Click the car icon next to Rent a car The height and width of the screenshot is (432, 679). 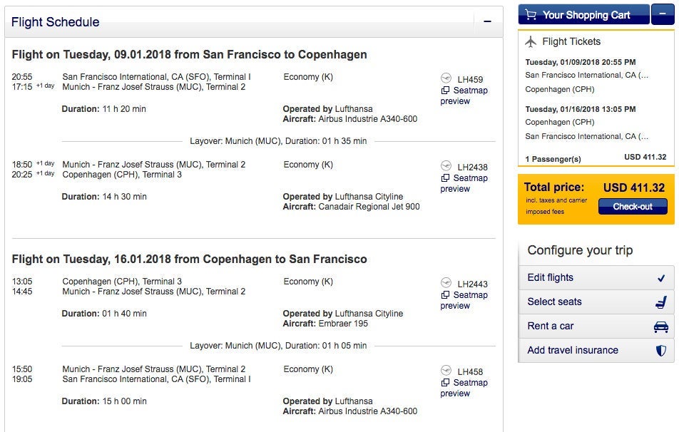[x=660, y=326]
